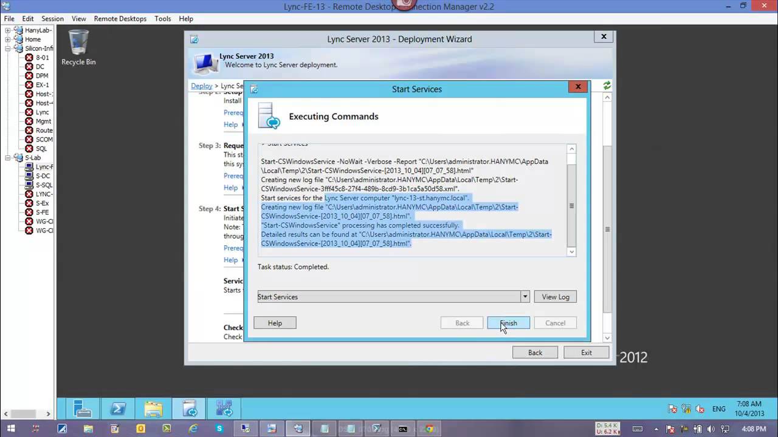The height and width of the screenshot is (437, 778).
Task: Click the server tree horizontal scrollbar
Action: pyautogui.click(x=27, y=414)
